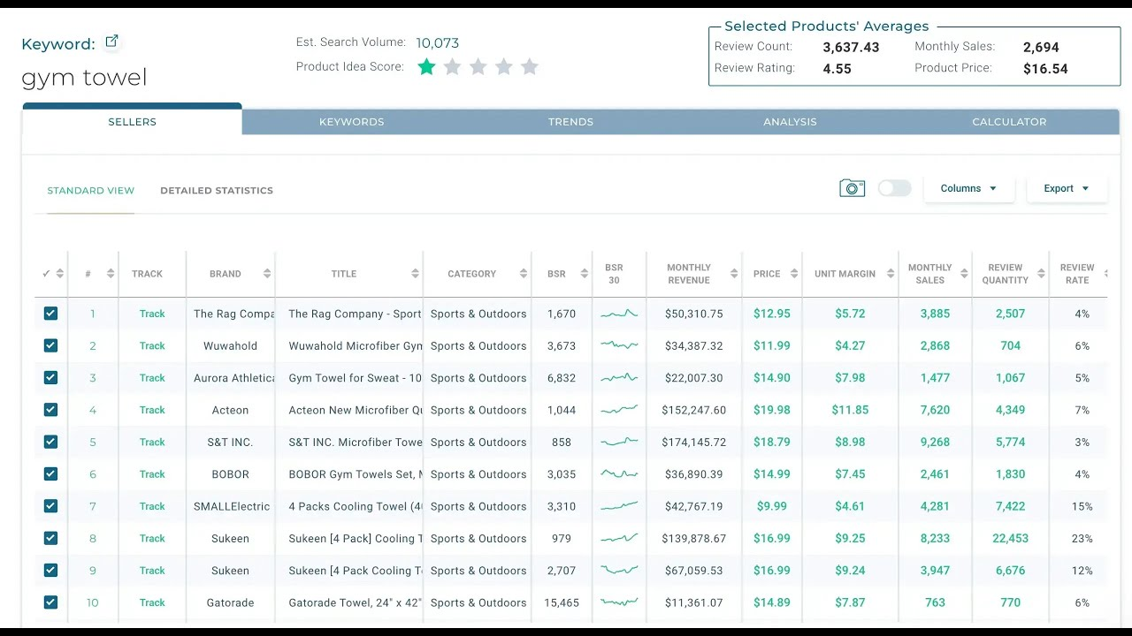
Task: Sort by Monthly Revenue column arrows
Action: point(734,274)
